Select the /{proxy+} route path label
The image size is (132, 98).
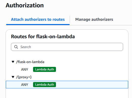[24, 77]
